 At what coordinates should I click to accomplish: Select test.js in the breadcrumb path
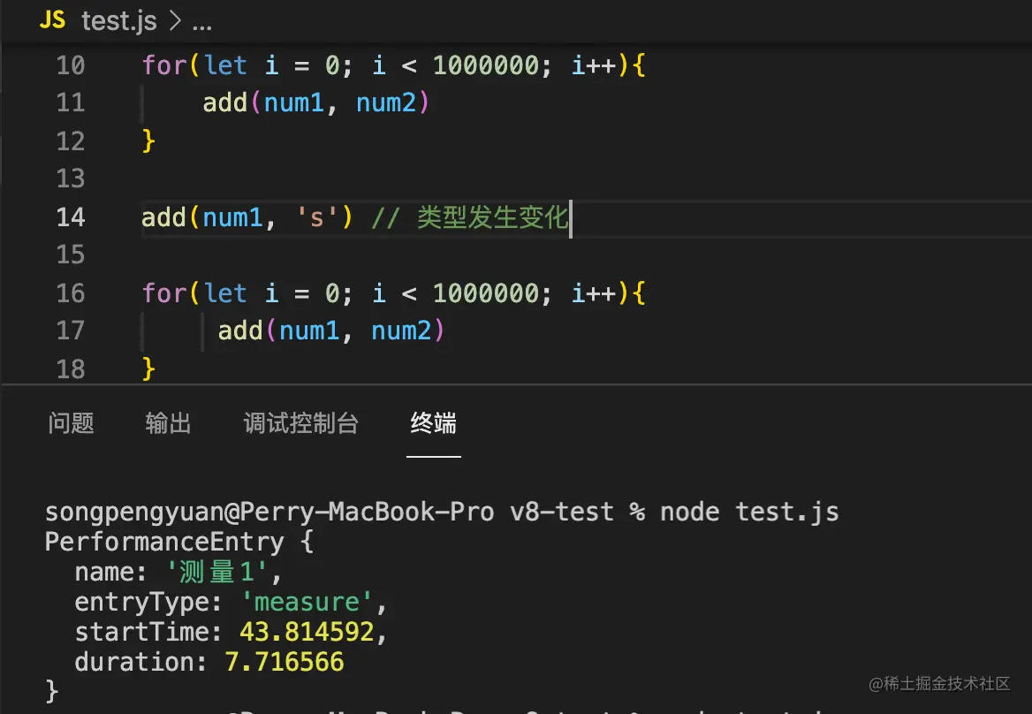pos(119,21)
